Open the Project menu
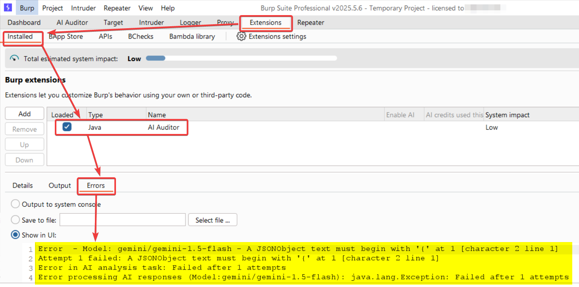579x287 pixels. coord(52,8)
